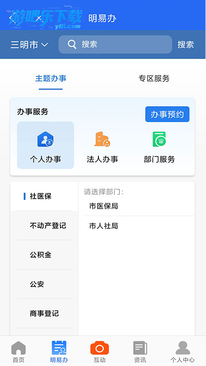Focus the 搜索 input field
Viewport: 206px width, 366px height.
point(115,44)
